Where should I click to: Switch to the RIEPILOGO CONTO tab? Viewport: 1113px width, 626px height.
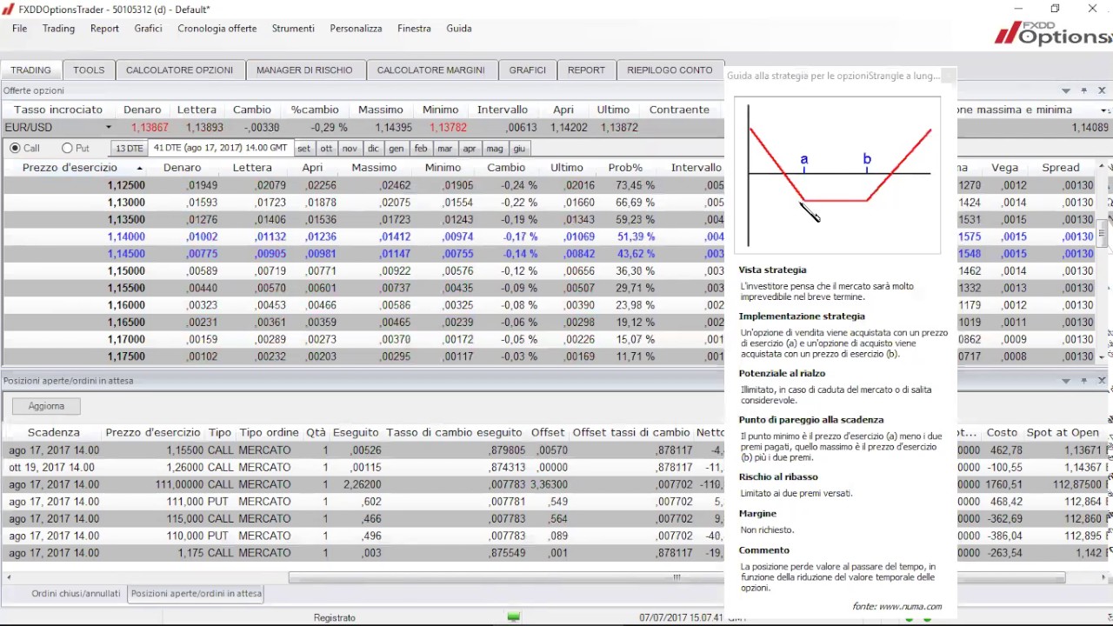coord(670,70)
